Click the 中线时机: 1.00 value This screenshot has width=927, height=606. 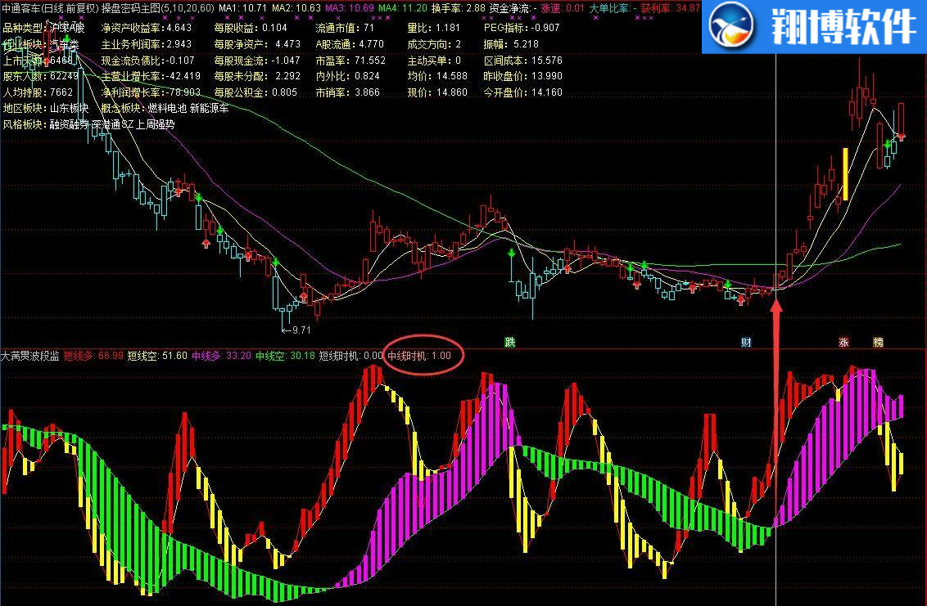tap(419, 356)
